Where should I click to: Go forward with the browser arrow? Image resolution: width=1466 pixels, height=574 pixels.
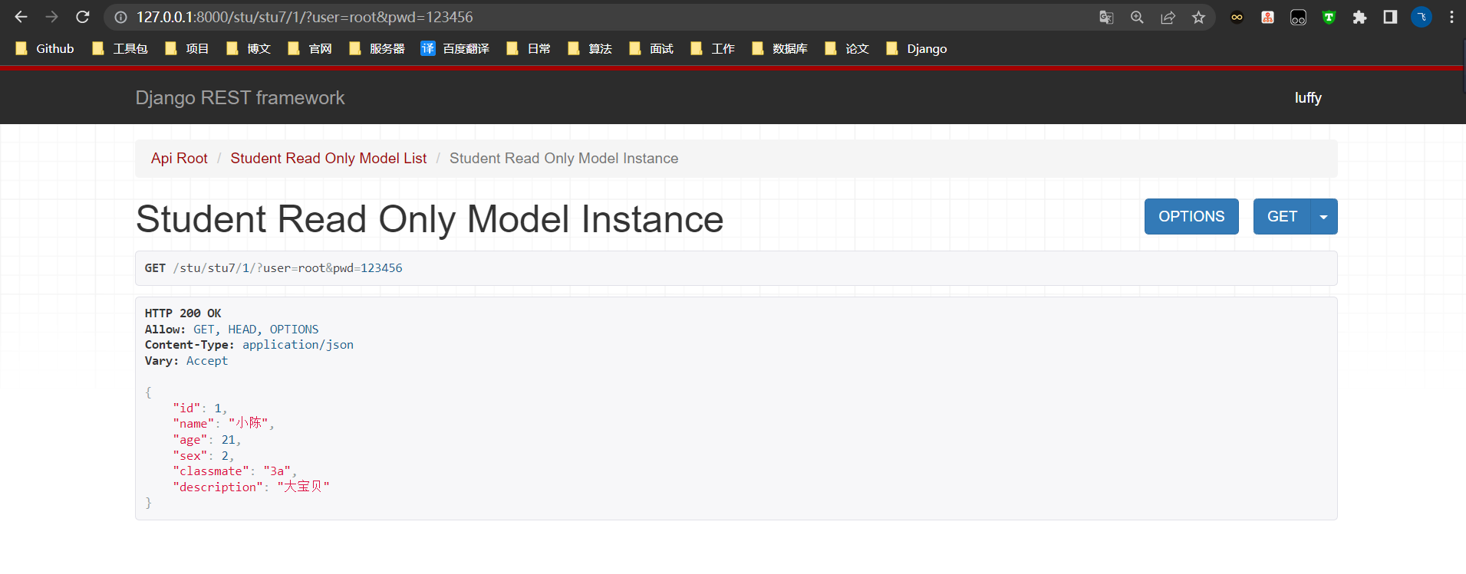tap(51, 17)
